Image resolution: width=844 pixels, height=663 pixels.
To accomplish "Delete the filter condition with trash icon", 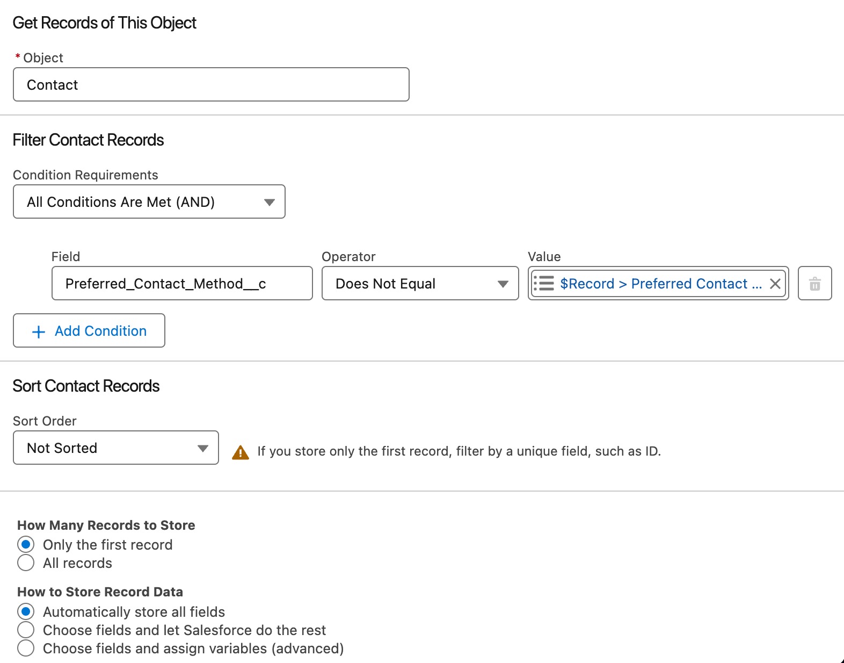I will tap(814, 283).
